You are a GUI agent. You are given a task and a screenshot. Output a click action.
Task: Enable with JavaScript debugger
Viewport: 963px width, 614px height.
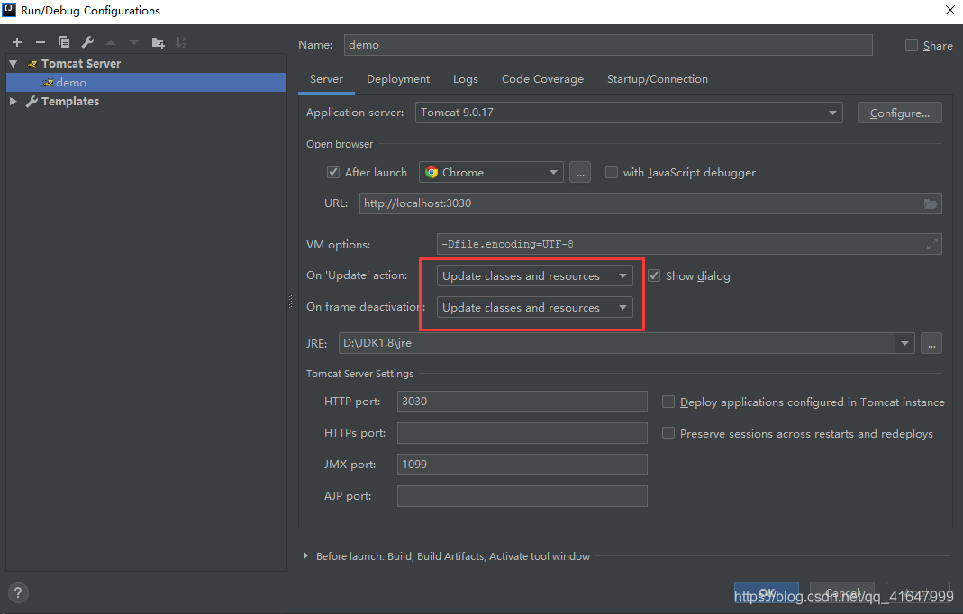tap(611, 172)
